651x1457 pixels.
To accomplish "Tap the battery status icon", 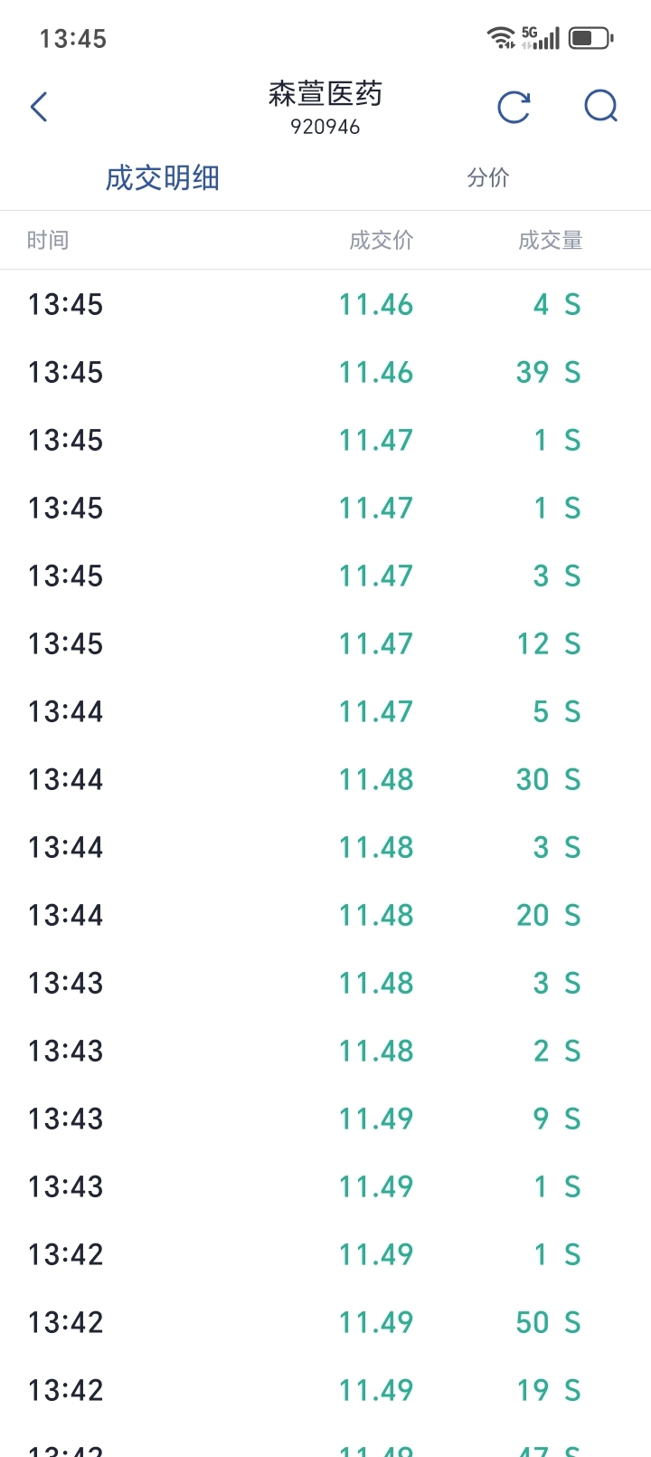I will 590,38.
